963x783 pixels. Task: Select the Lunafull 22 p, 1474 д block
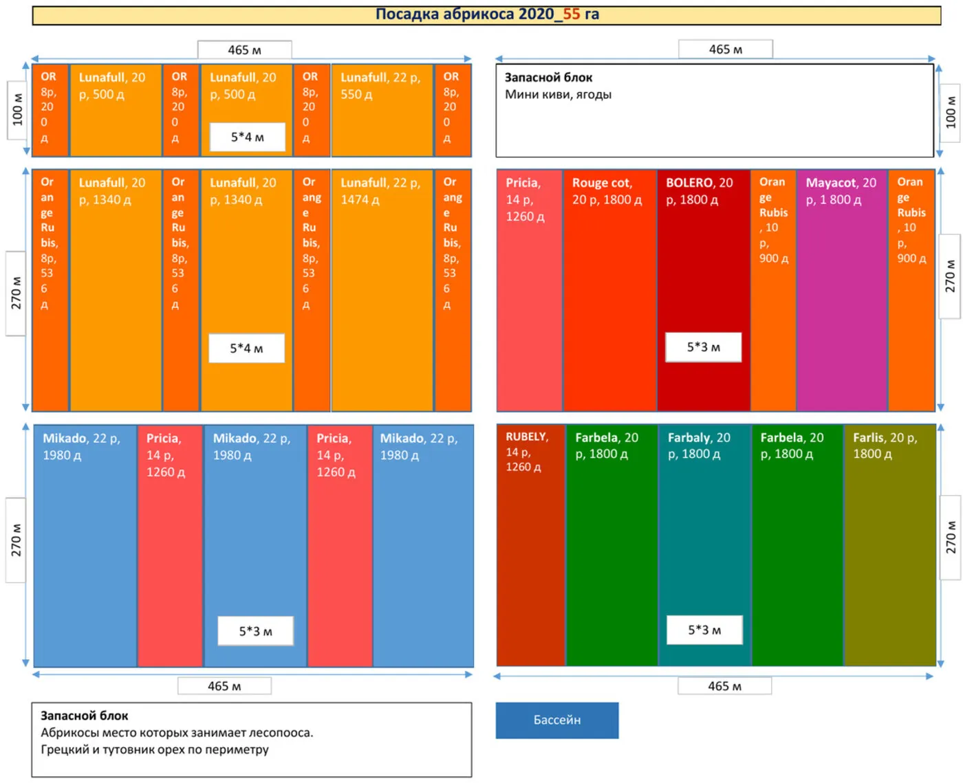382,290
